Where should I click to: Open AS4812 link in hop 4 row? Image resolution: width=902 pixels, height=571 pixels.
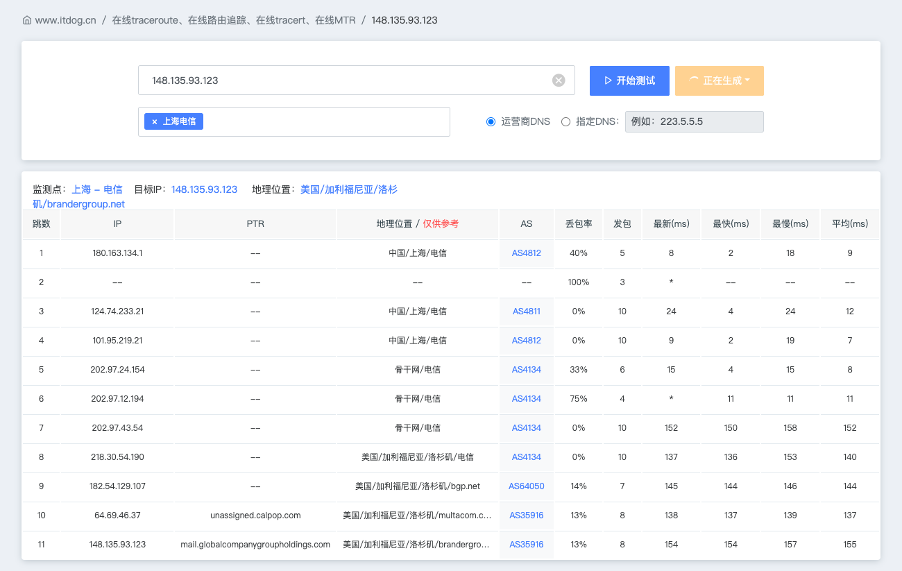pyautogui.click(x=527, y=341)
